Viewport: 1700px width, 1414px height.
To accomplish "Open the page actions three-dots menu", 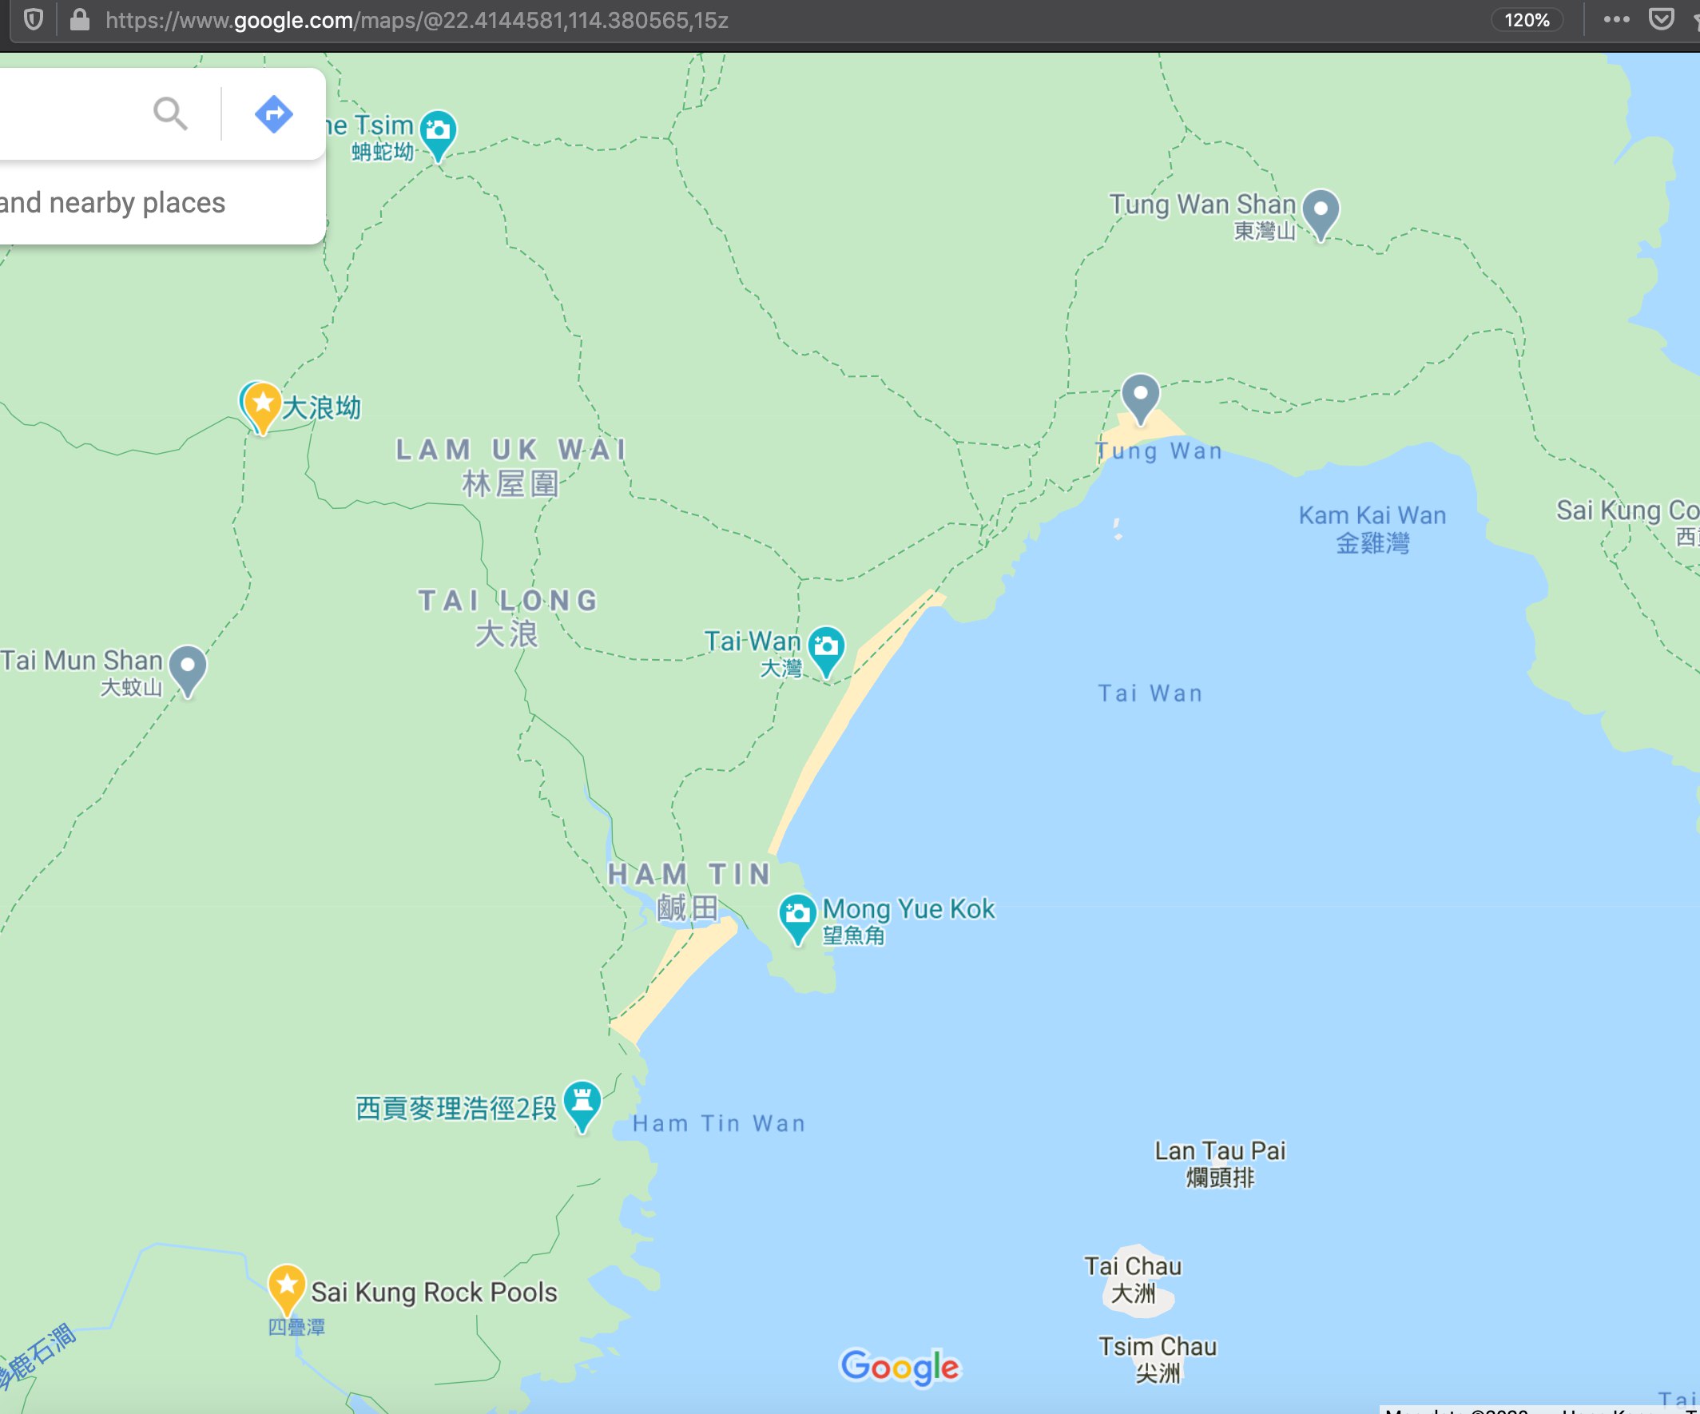I will click(1616, 19).
